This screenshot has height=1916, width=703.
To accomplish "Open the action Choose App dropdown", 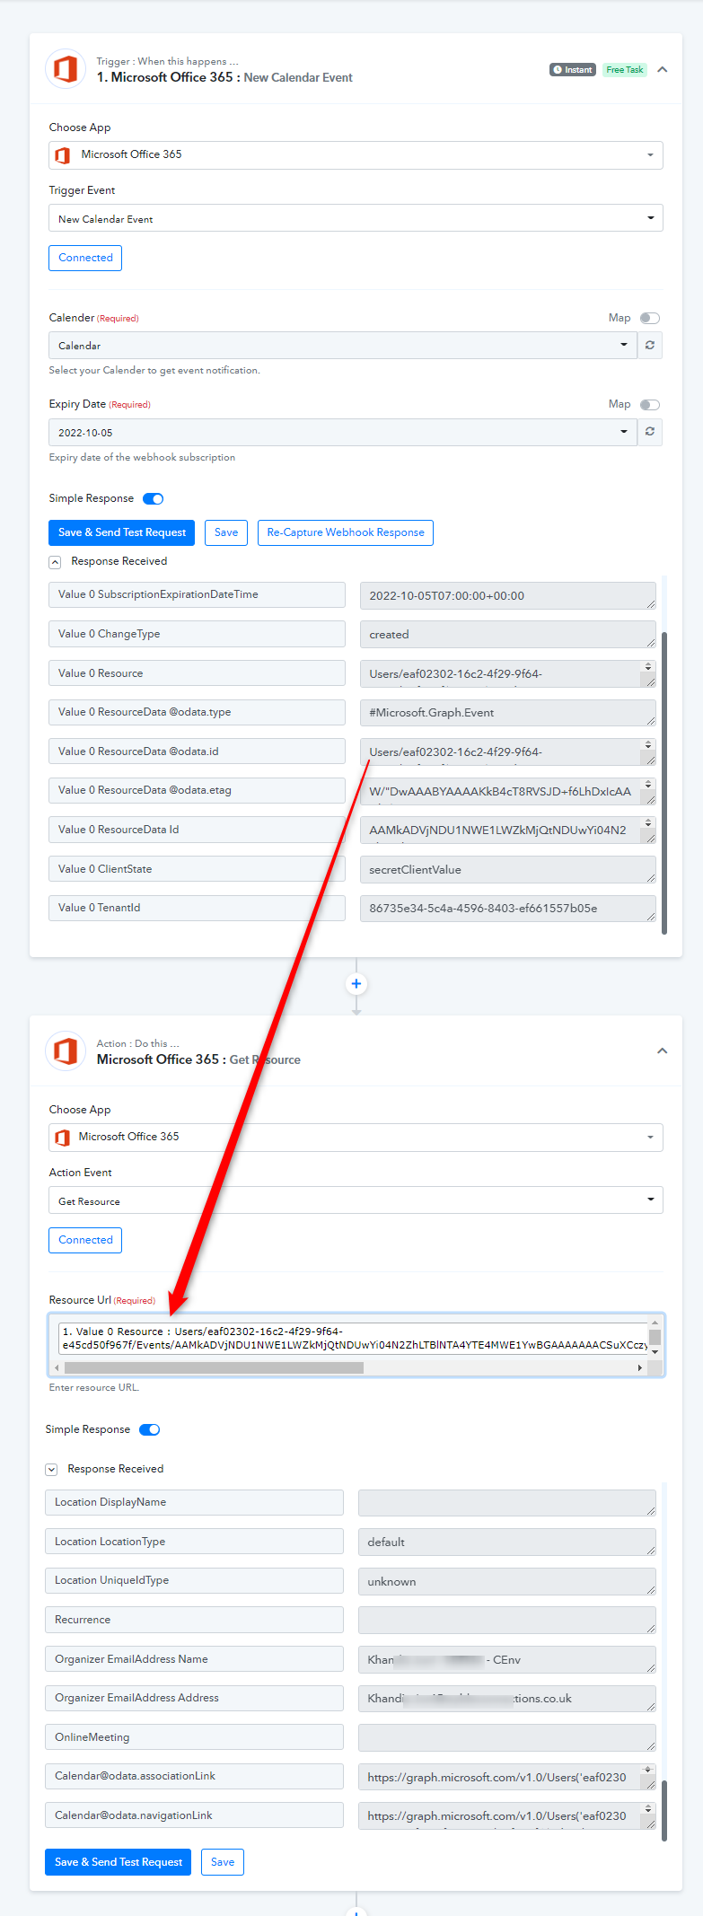I will click(x=356, y=1138).
